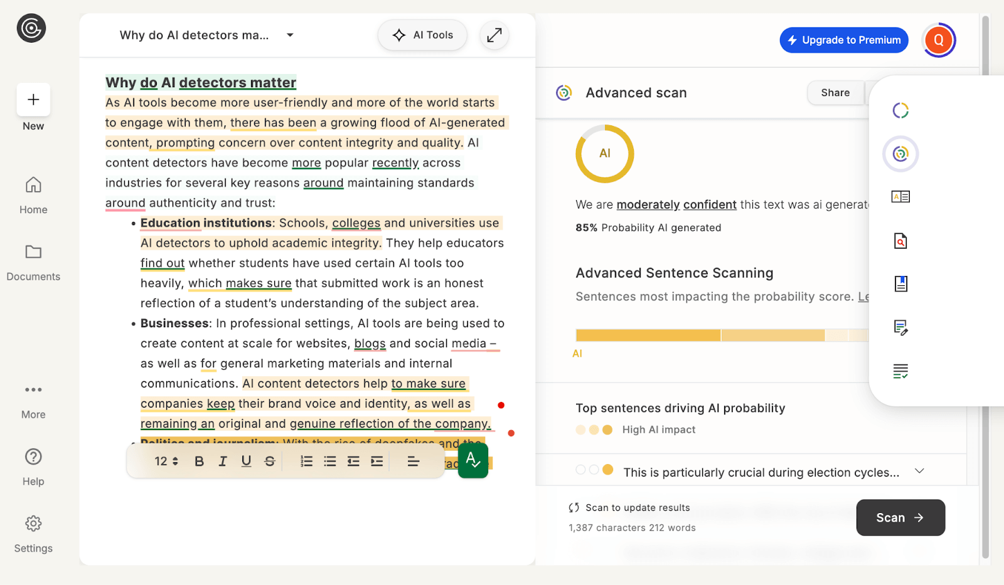Expand editor to full screen
This screenshot has height=585, width=1004.
(494, 35)
